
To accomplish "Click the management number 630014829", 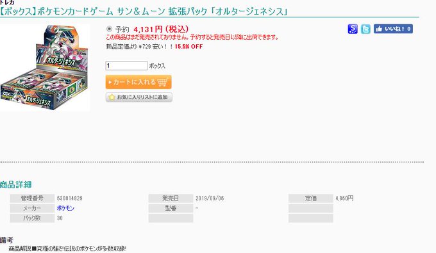I will 69,199.
